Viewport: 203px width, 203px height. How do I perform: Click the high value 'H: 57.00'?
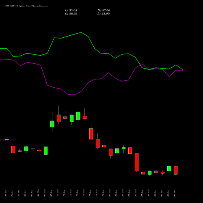pyautogui.click(x=104, y=11)
